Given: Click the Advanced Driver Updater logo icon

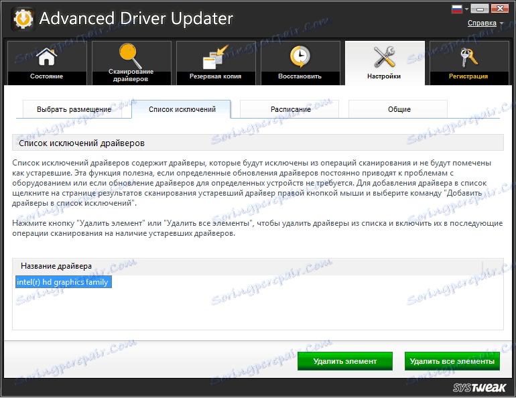Looking at the screenshot, I should pos(23,19).
